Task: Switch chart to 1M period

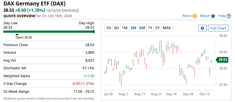Action: coord(125,28)
